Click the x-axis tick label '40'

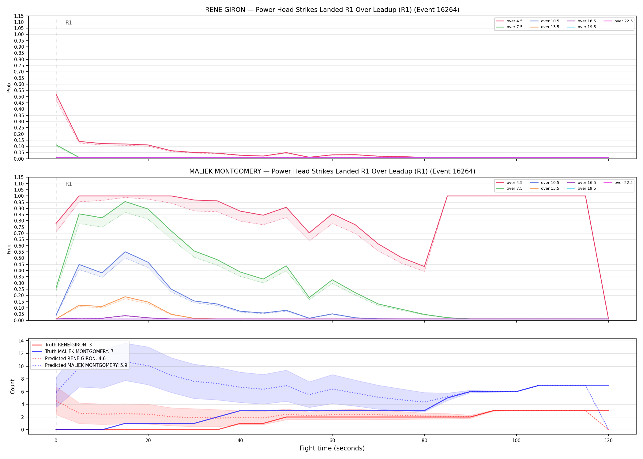click(x=240, y=441)
